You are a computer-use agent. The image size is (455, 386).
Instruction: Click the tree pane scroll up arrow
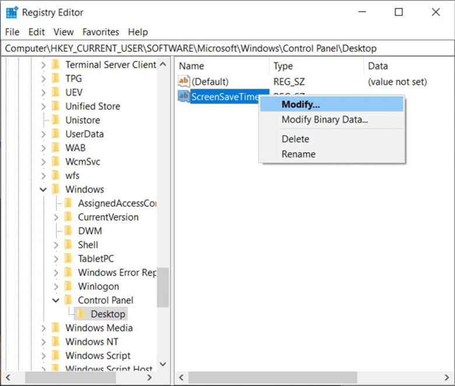click(x=163, y=64)
